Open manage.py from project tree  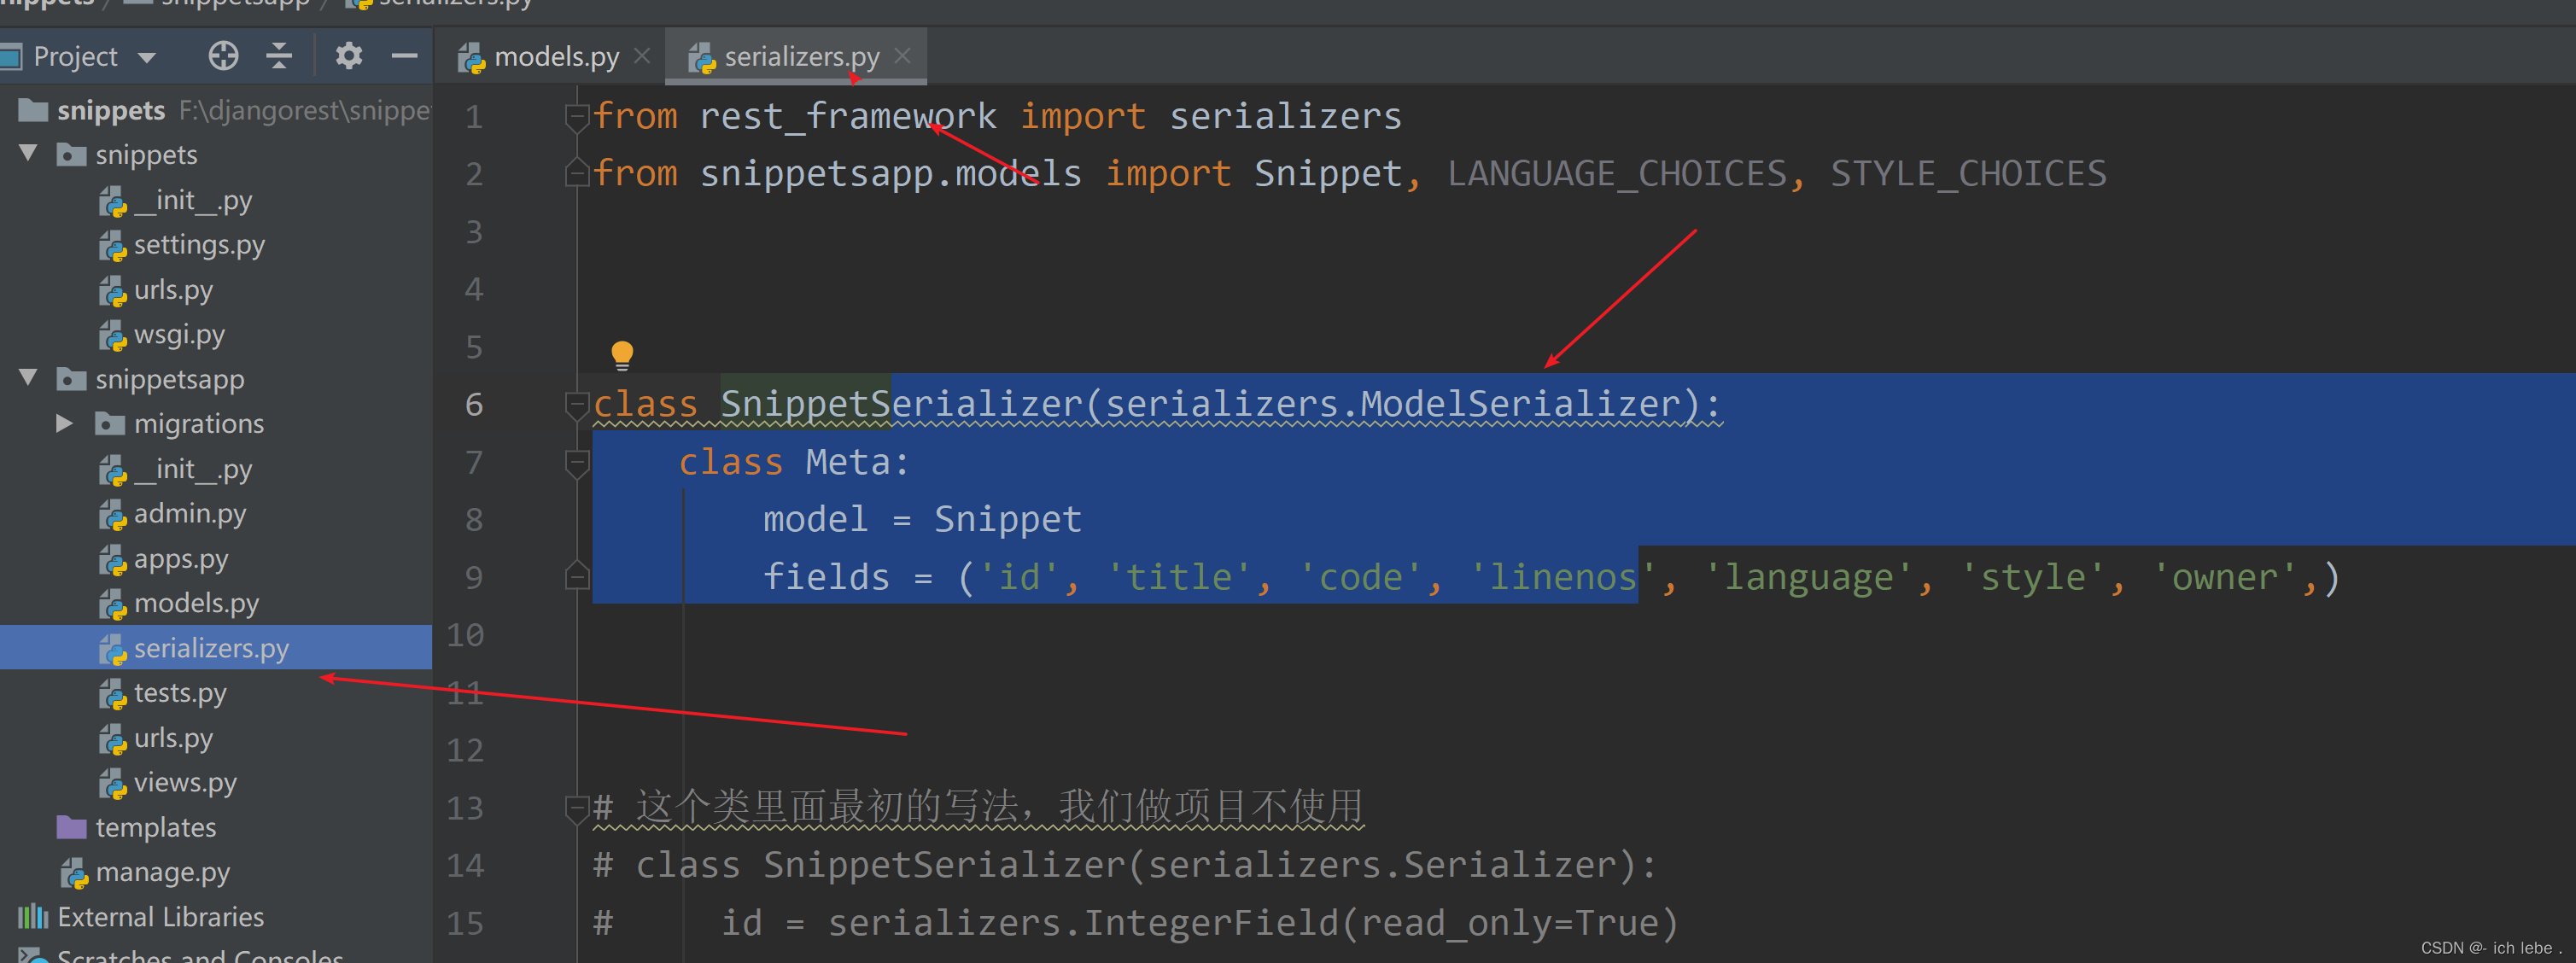[x=162, y=873]
